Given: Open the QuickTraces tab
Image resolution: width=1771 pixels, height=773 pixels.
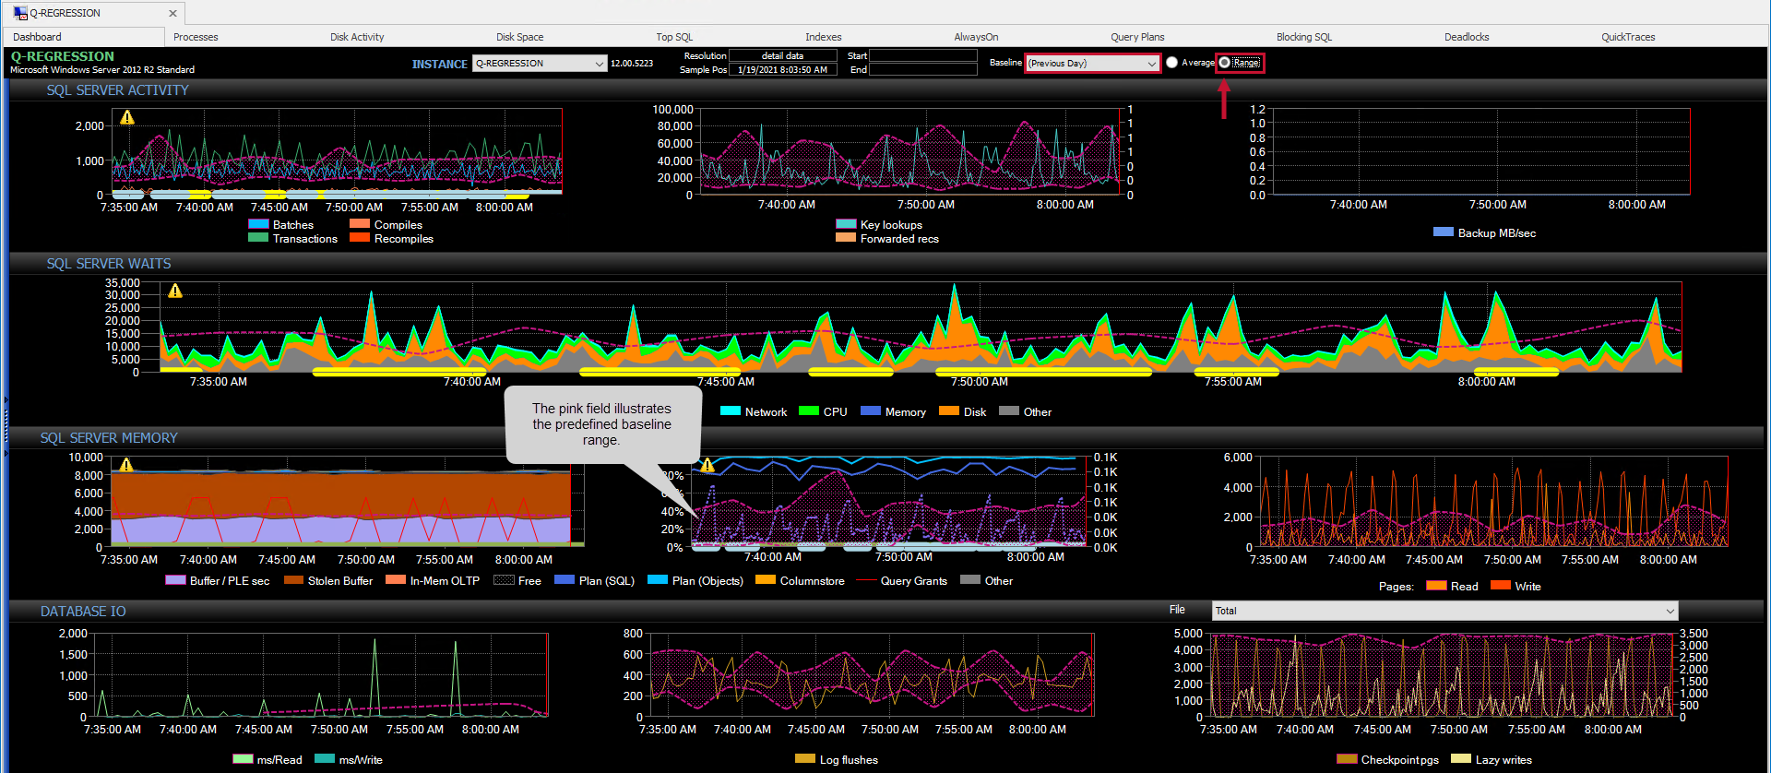Looking at the screenshot, I should [x=1628, y=37].
